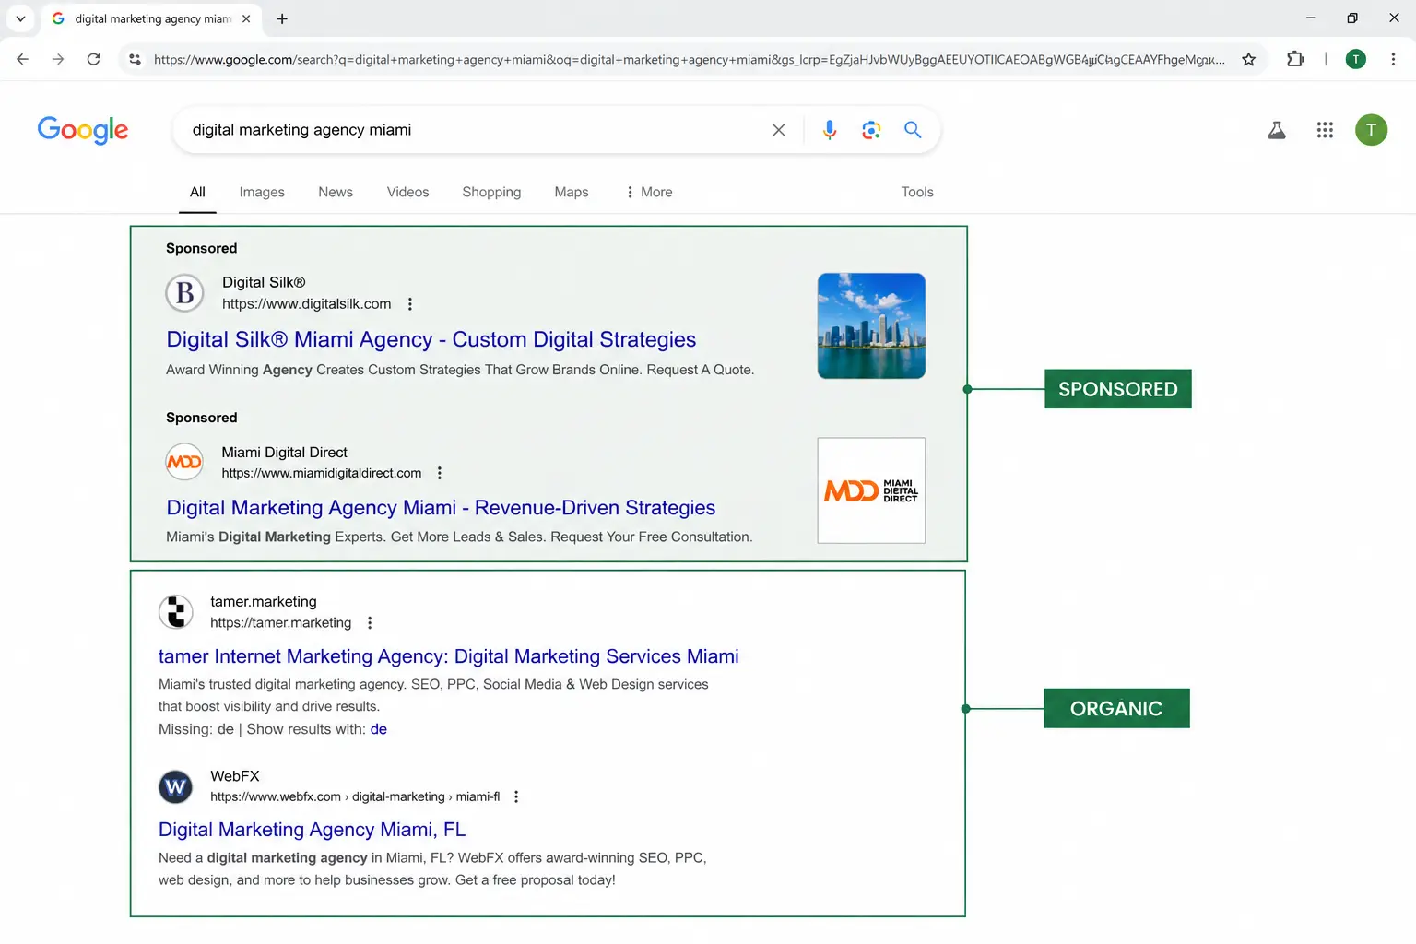Switch to the News tab
Viewport: 1416px width, 944px height.
tap(336, 192)
